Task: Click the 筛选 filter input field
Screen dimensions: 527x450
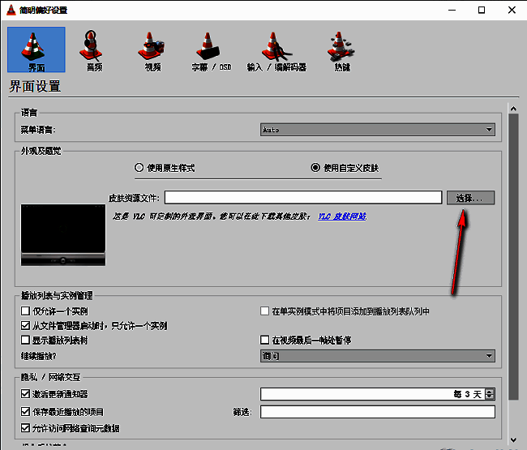Action: point(378,412)
